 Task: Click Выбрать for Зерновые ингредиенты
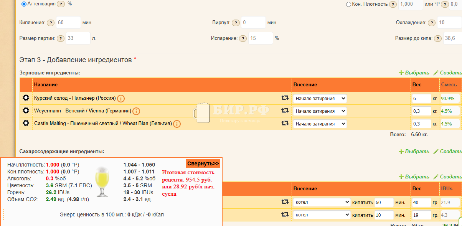coord(414,73)
